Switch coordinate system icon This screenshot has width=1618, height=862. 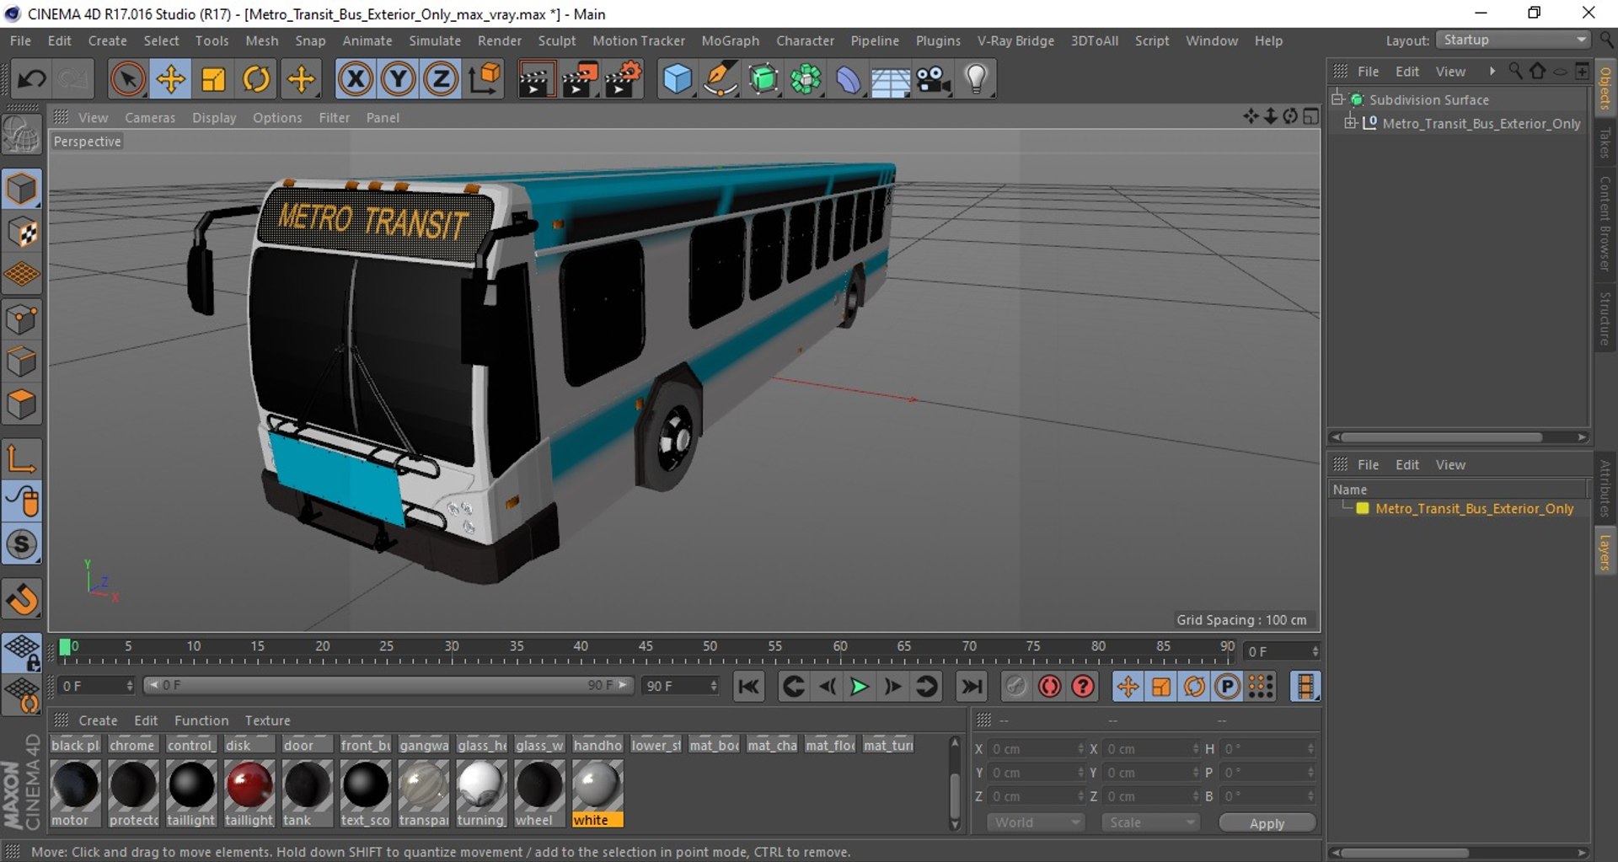click(485, 79)
